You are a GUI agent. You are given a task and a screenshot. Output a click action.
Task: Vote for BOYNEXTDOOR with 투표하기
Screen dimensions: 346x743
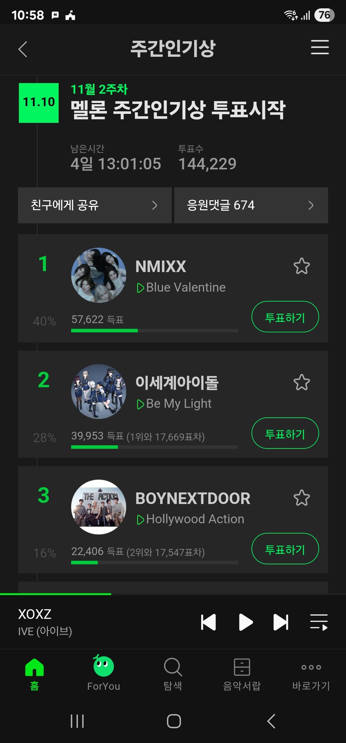285,549
